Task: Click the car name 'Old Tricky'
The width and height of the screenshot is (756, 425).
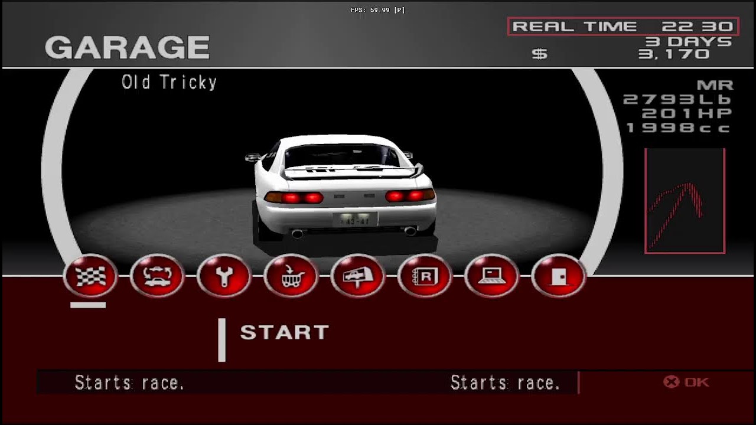Action: (170, 82)
